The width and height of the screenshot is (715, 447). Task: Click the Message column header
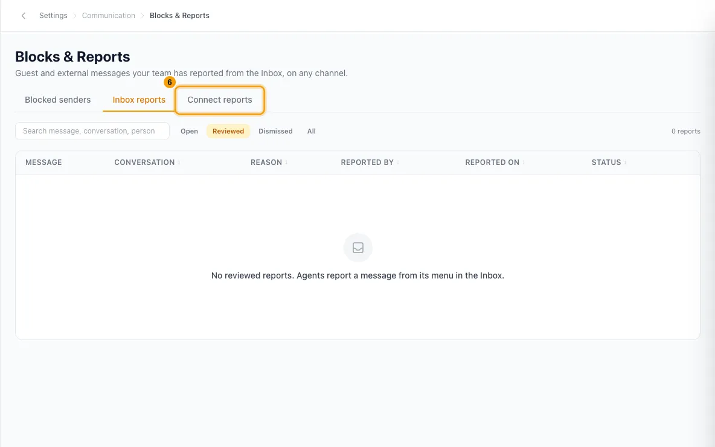(x=43, y=162)
